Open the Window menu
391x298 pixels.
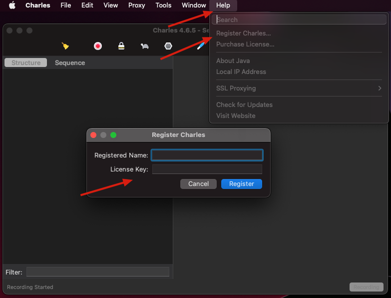[194, 5]
